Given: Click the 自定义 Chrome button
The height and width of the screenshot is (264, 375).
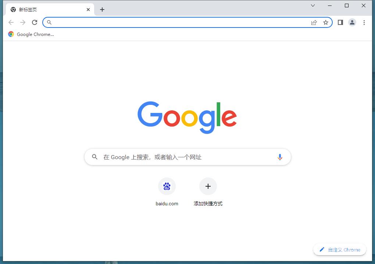Looking at the screenshot, I should click(339, 249).
